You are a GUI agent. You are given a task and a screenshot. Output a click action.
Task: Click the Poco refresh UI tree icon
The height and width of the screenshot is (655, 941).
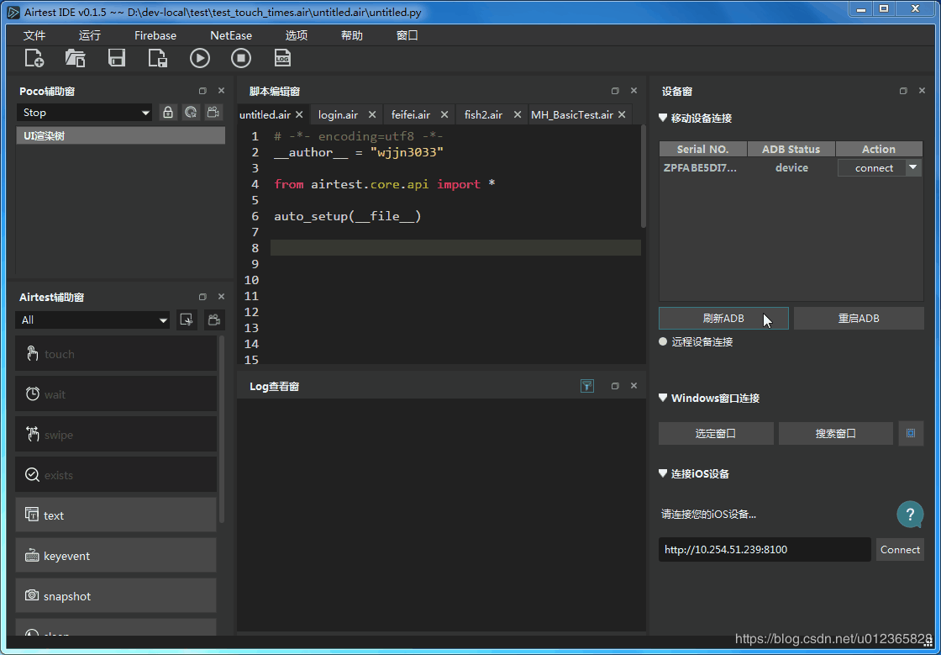tap(191, 113)
